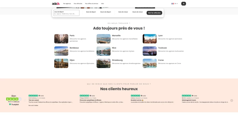238x119 pixels.
Task: Click the Nice waterfront thumbnail
Action: tap(104, 51)
